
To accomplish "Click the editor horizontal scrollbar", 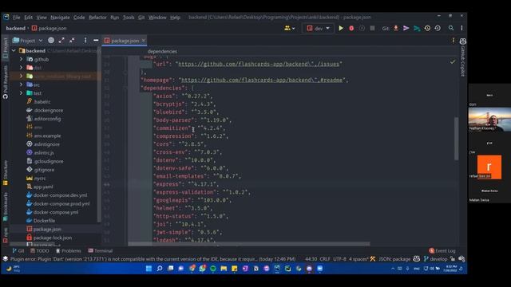I will pyautogui.click(x=249, y=244).
